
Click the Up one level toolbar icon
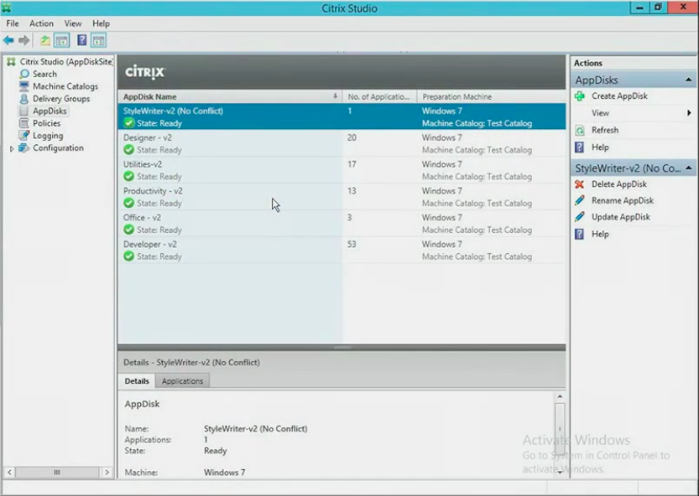tap(45, 40)
